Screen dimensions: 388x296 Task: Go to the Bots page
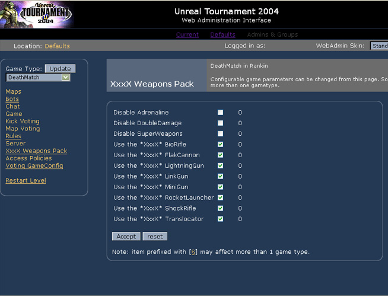coord(12,99)
